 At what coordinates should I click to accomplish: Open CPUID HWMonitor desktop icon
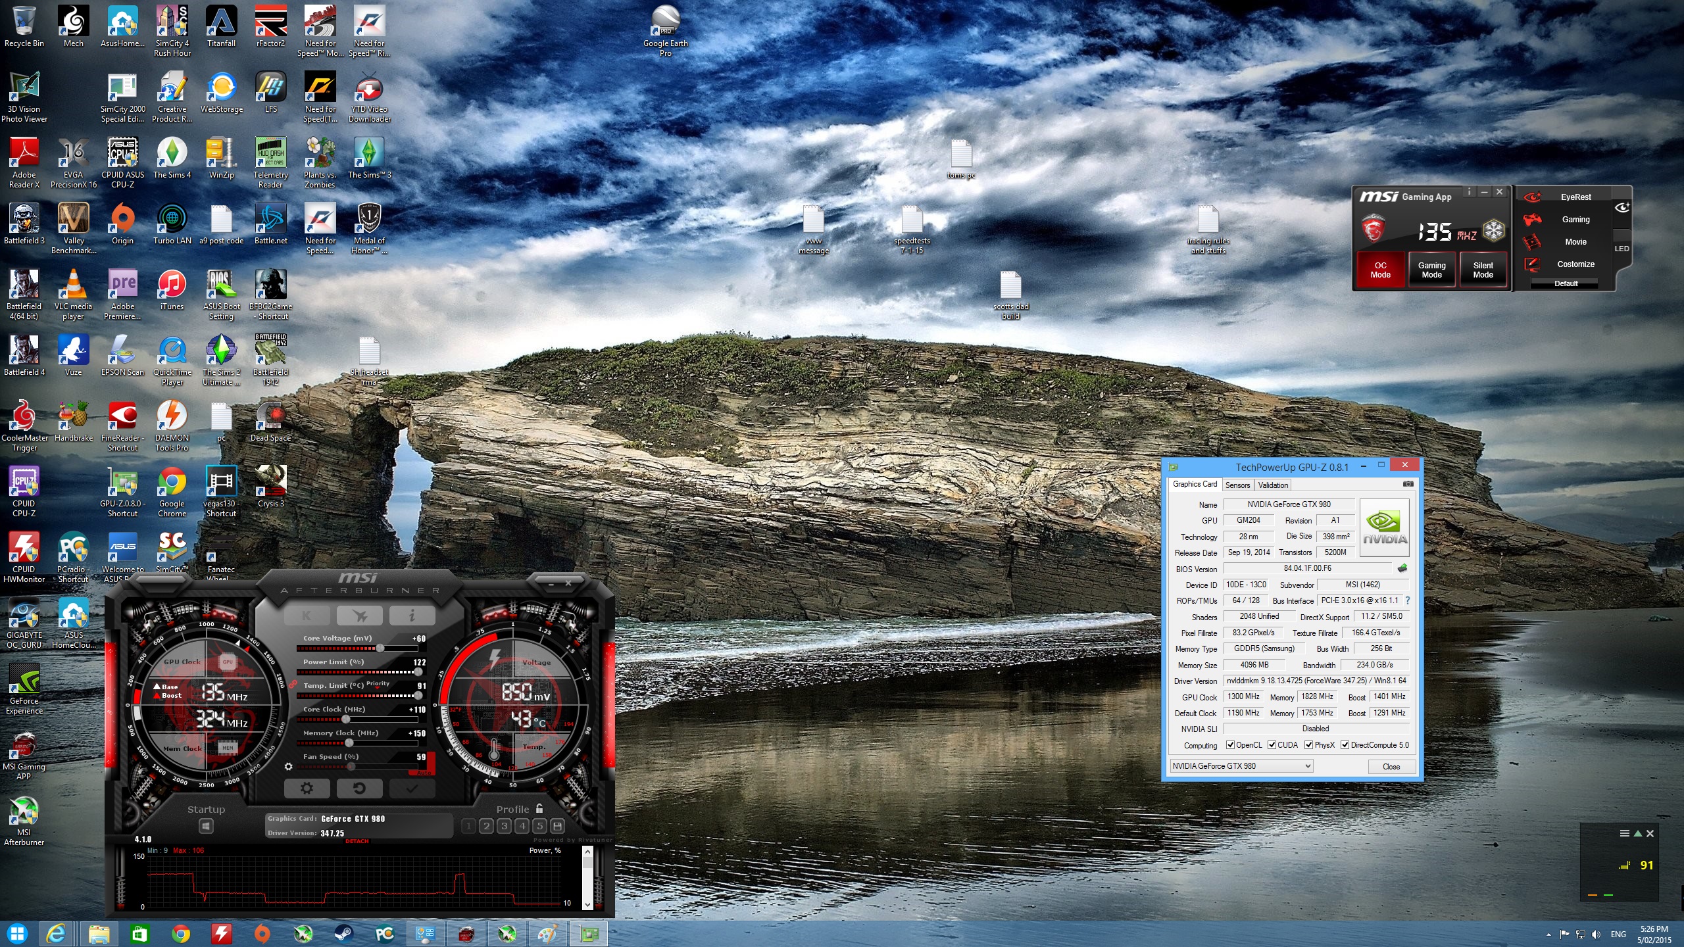(24, 558)
